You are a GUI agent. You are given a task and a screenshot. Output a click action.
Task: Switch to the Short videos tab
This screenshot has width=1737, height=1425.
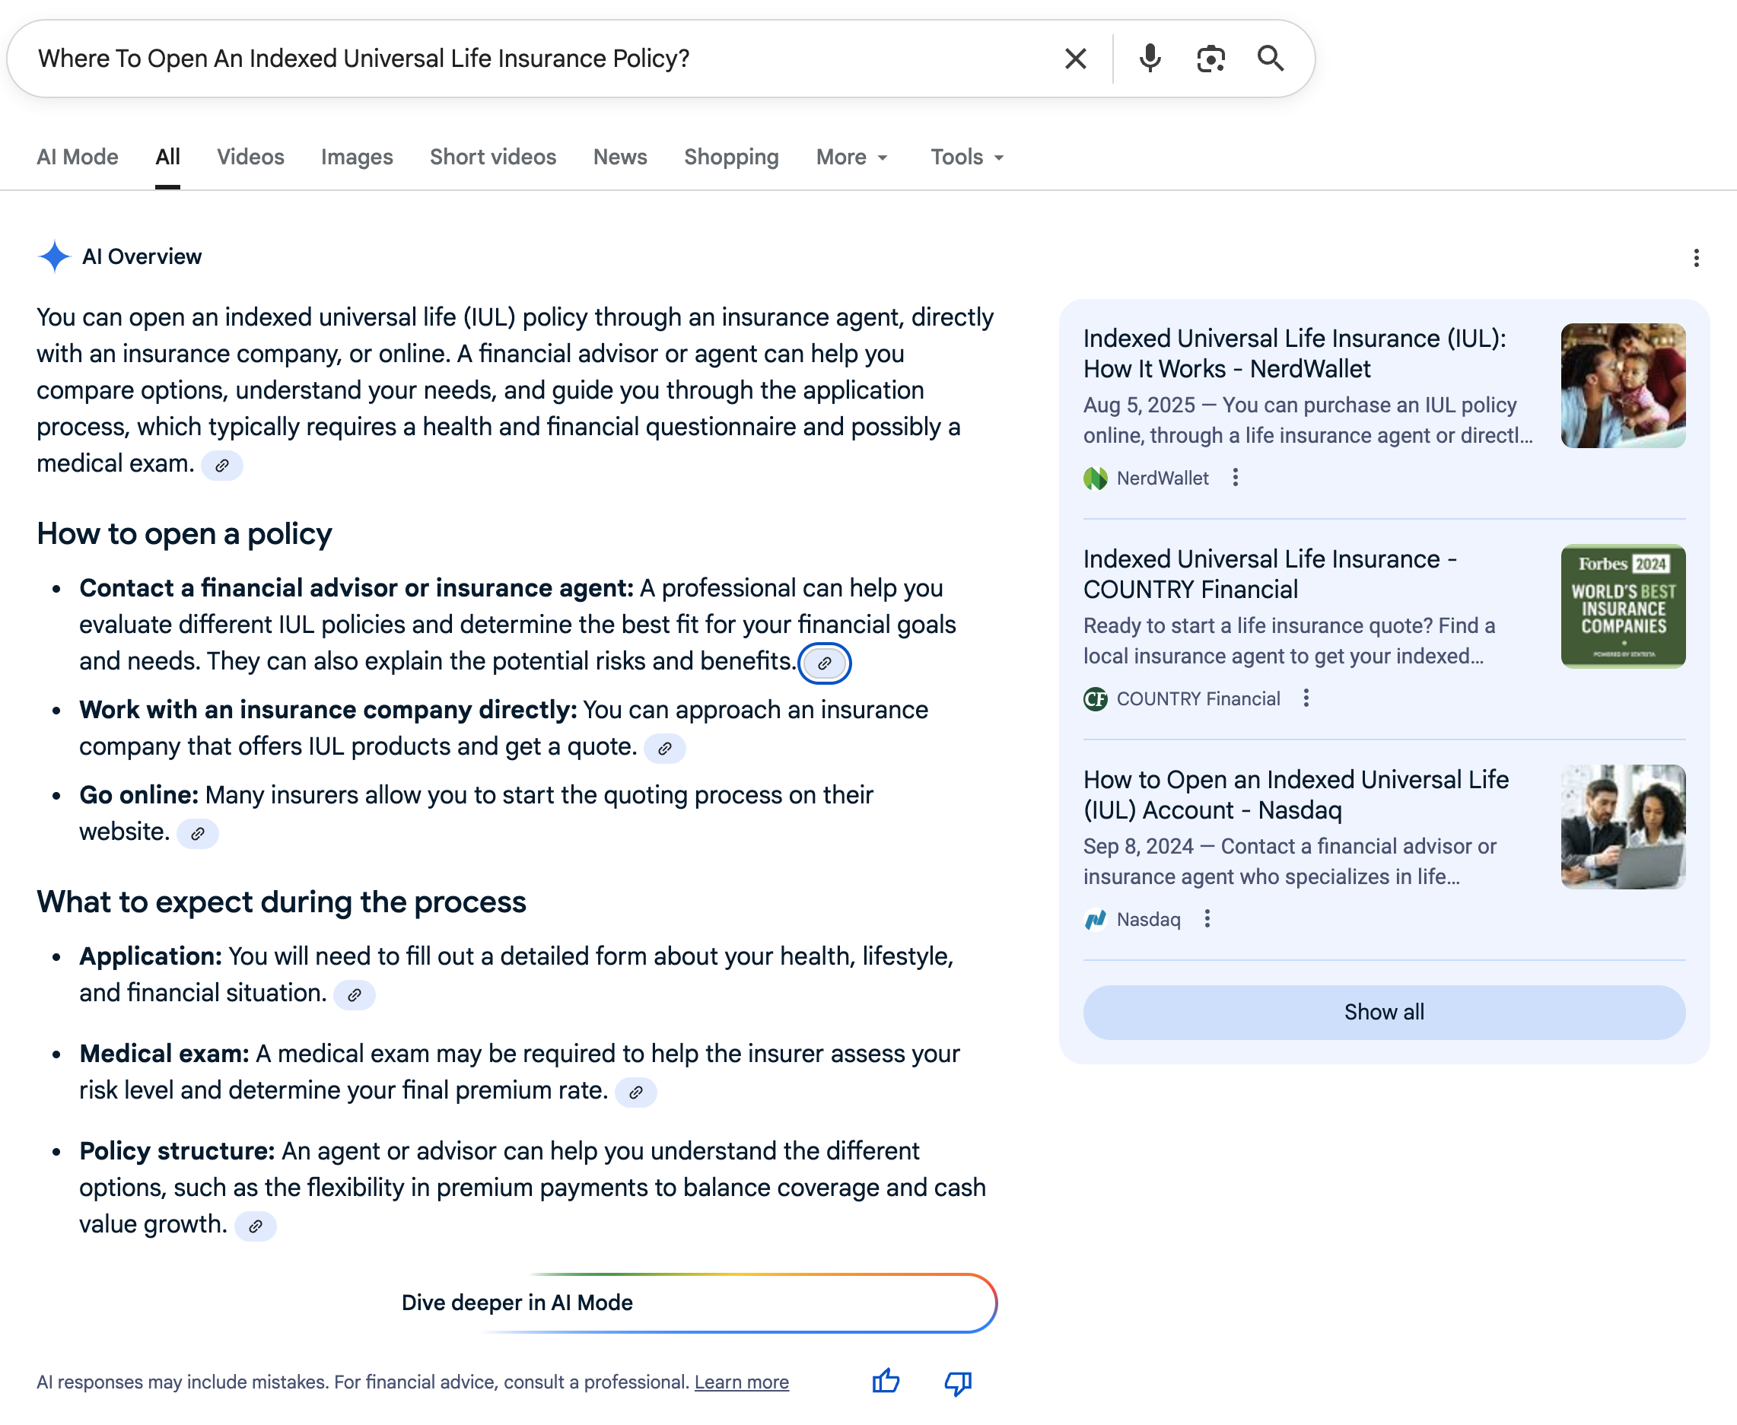[492, 157]
